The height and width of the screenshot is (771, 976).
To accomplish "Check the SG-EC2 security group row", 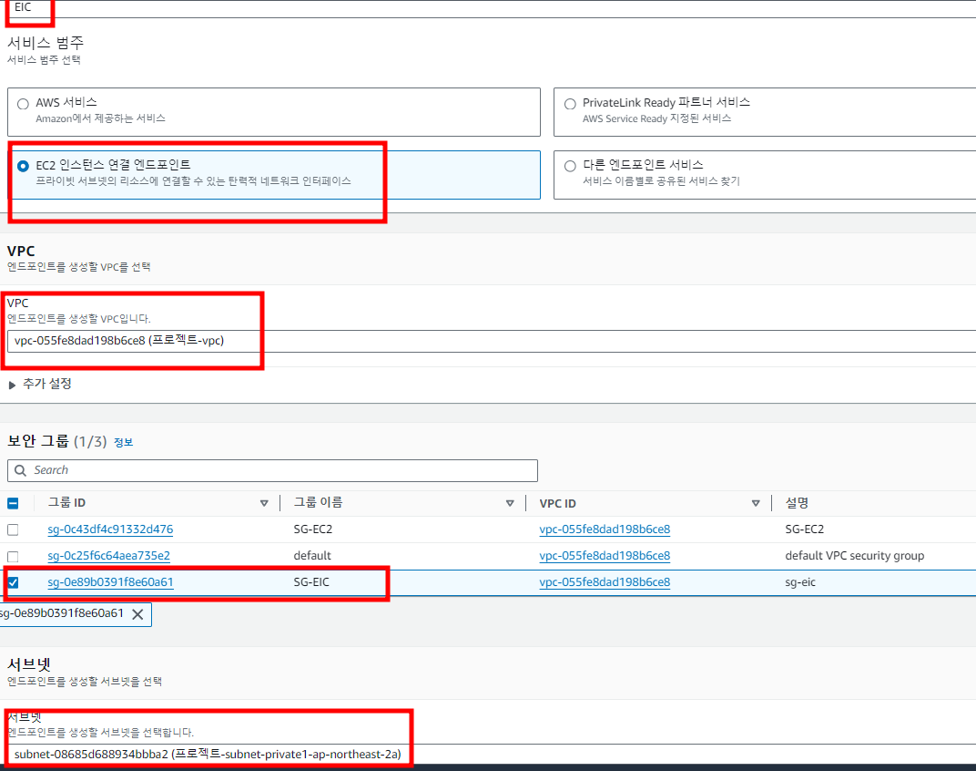I will pos(13,529).
